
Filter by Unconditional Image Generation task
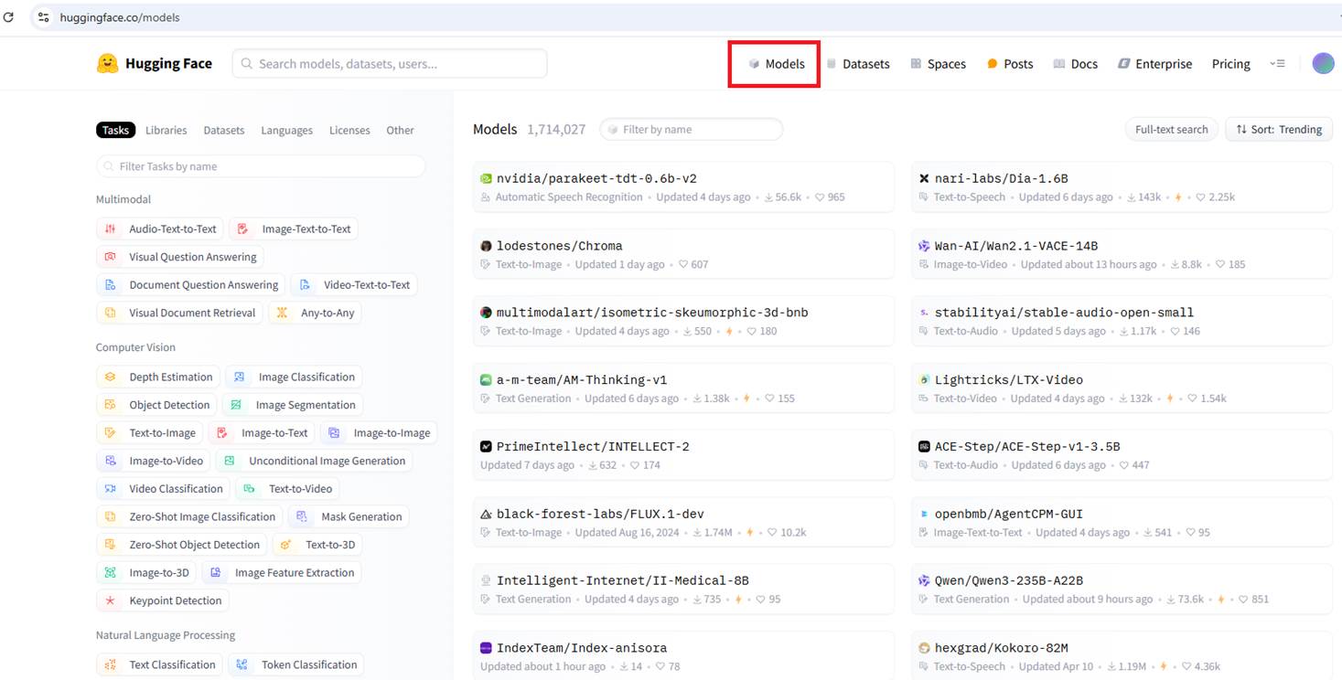tap(314, 461)
